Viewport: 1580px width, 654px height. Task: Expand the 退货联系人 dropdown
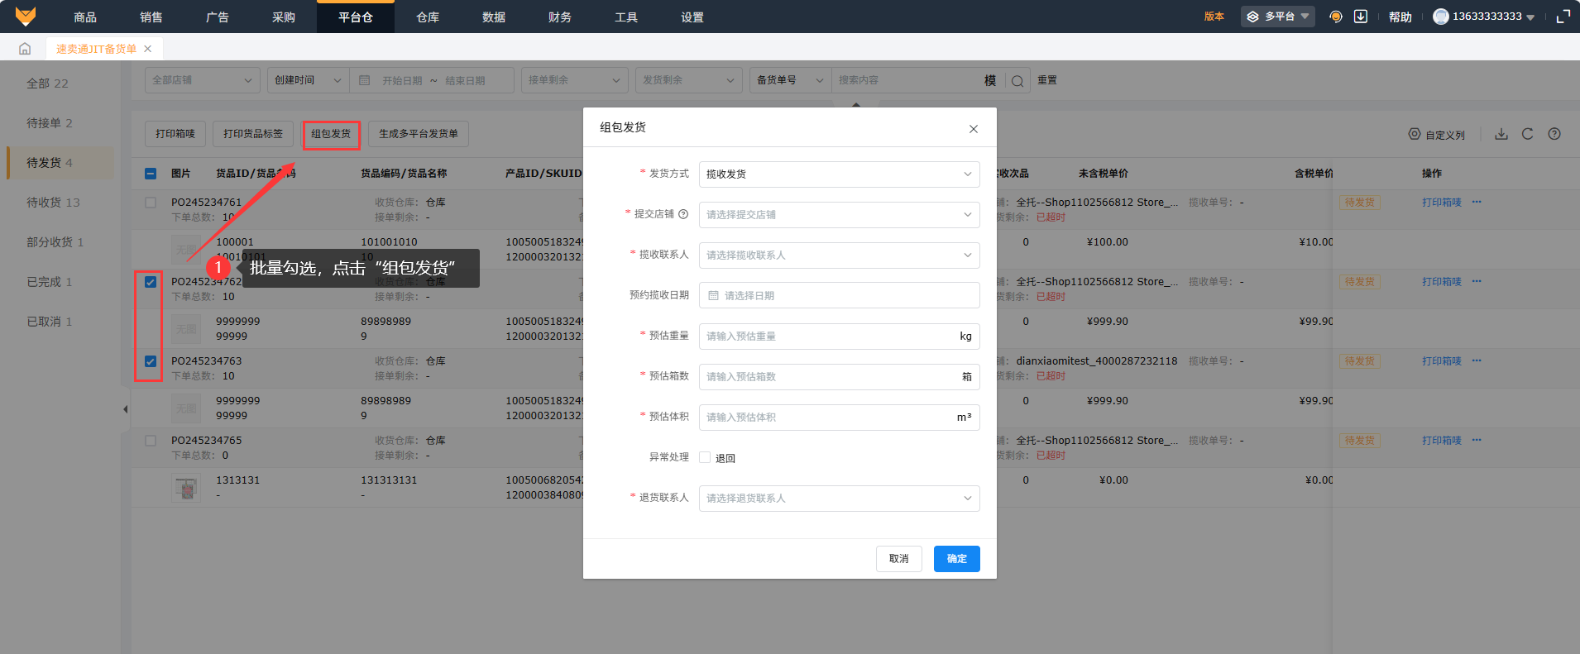839,499
